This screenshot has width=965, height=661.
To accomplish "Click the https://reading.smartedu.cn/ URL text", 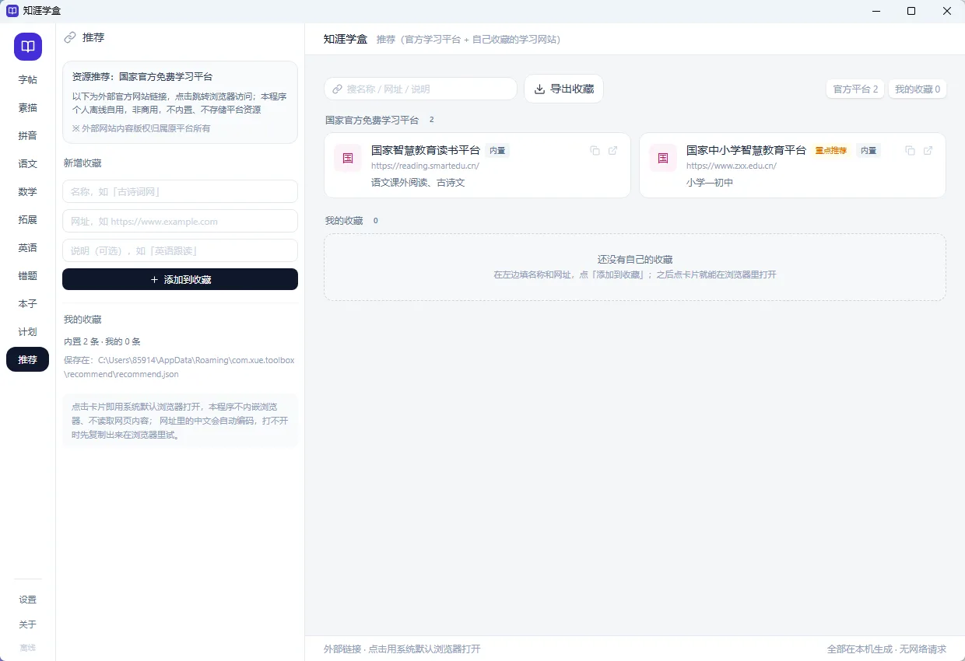I will (x=425, y=166).
